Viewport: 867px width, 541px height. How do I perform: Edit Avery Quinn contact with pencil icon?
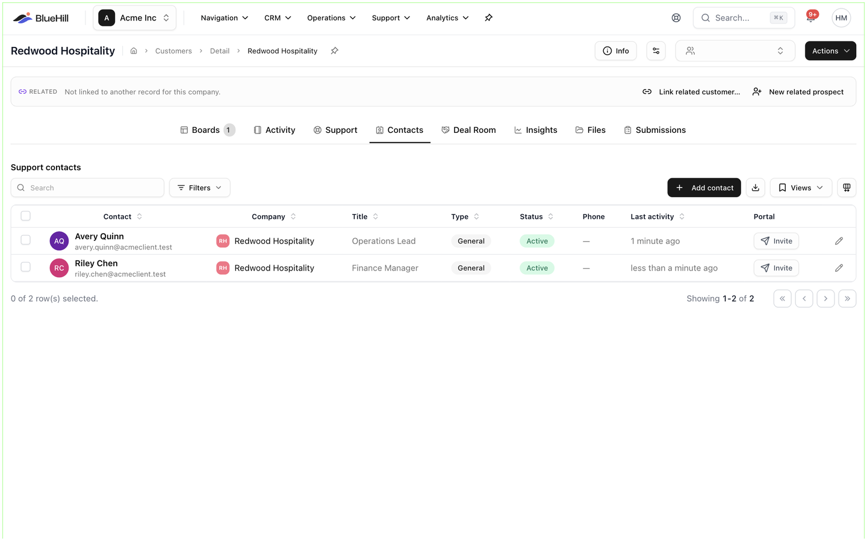pyautogui.click(x=839, y=241)
